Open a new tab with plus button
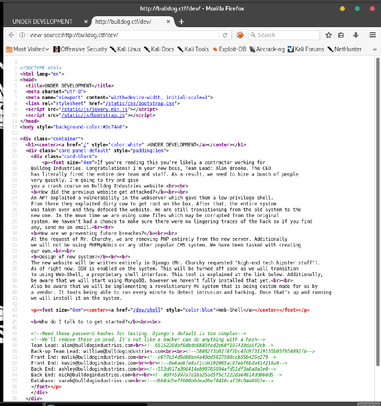This screenshot has height=406, width=381. 181,21
